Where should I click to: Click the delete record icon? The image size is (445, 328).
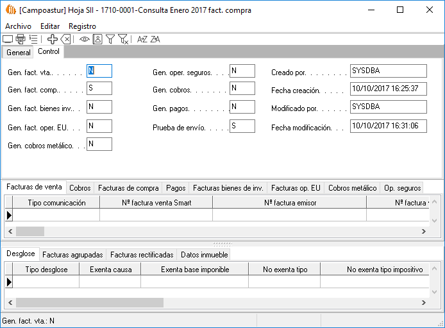[x=65, y=39]
